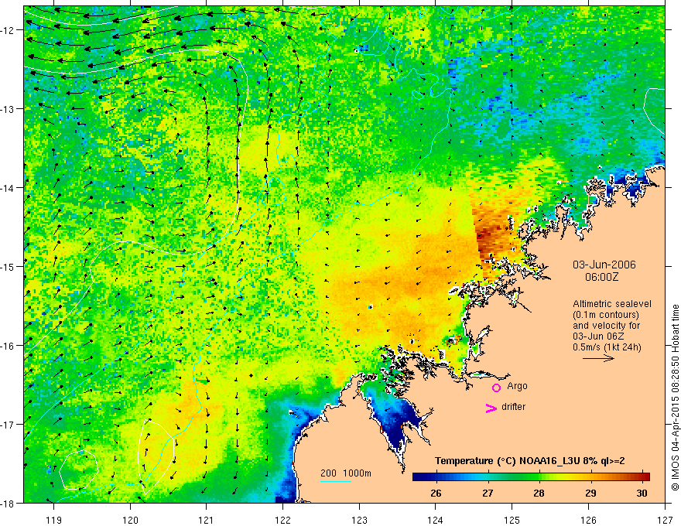Click longitude axis label 124
681x526 pixels.
pos(436,520)
